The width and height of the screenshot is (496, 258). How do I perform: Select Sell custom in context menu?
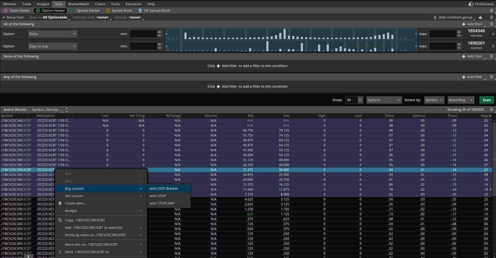pyautogui.click(x=101, y=196)
